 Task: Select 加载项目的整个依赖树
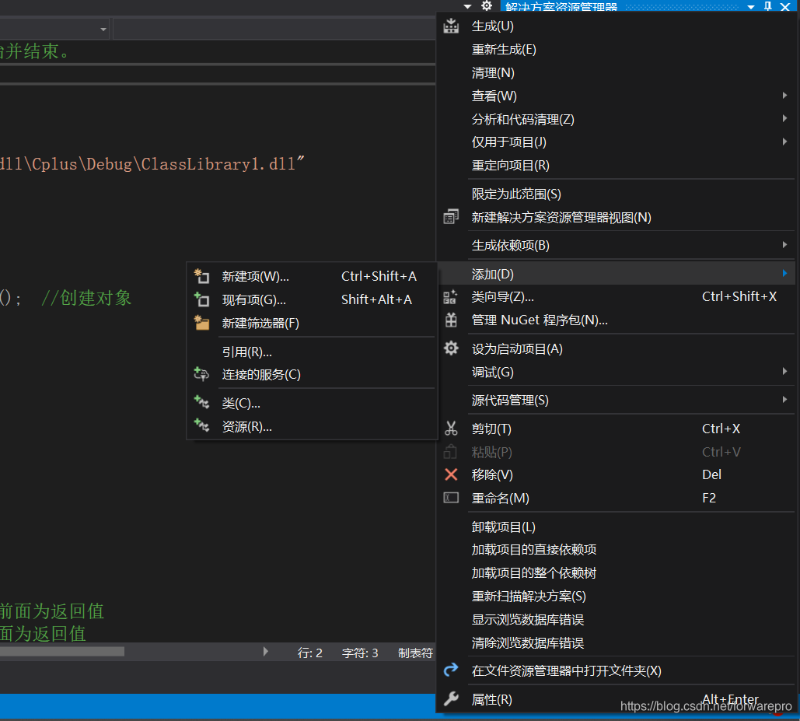[533, 572]
